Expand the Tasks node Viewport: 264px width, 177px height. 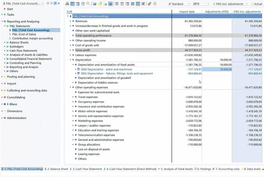click(x=2, y=15)
